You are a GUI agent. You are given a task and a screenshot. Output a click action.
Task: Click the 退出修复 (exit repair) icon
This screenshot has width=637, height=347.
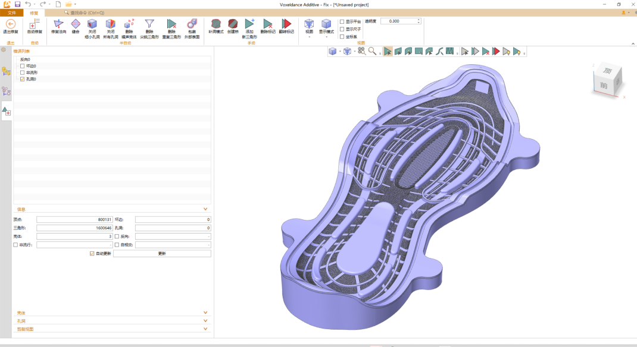pyautogui.click(x=10, y=24)
